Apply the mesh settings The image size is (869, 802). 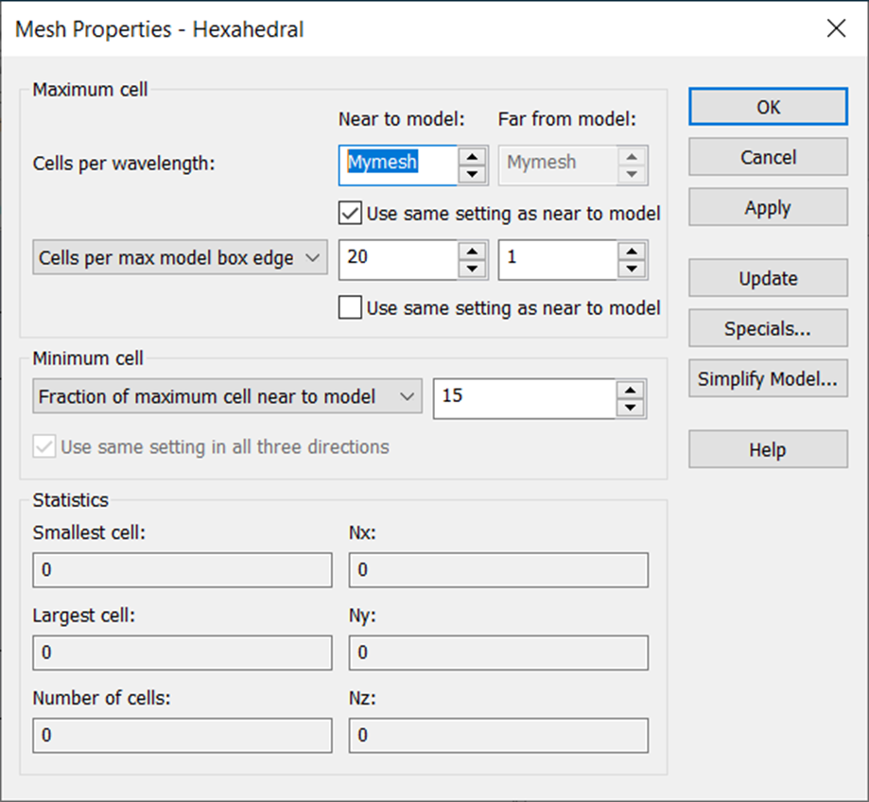pyautogui.click(x=768, y=207)
